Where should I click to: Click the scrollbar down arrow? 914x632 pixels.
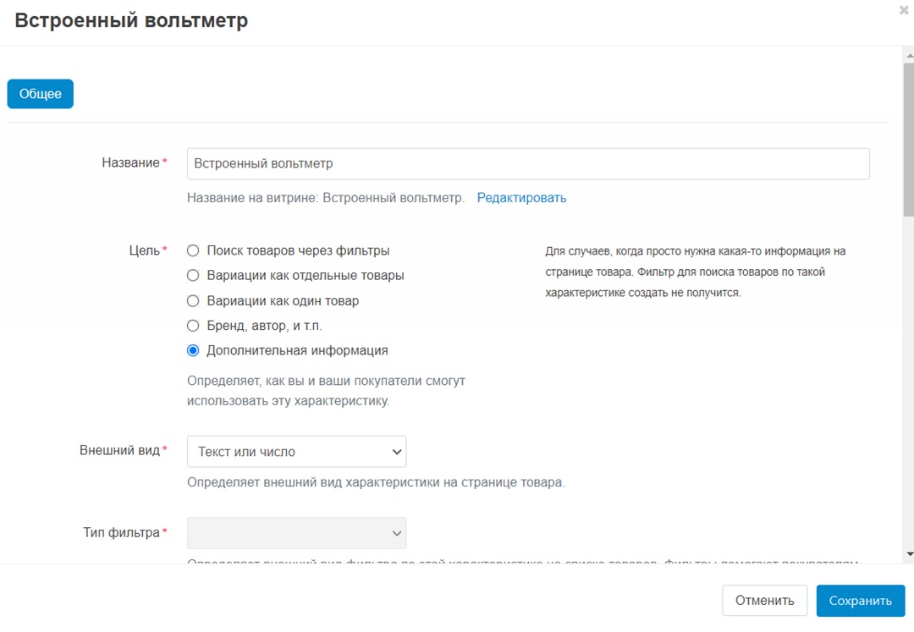[x=909, y=554]
